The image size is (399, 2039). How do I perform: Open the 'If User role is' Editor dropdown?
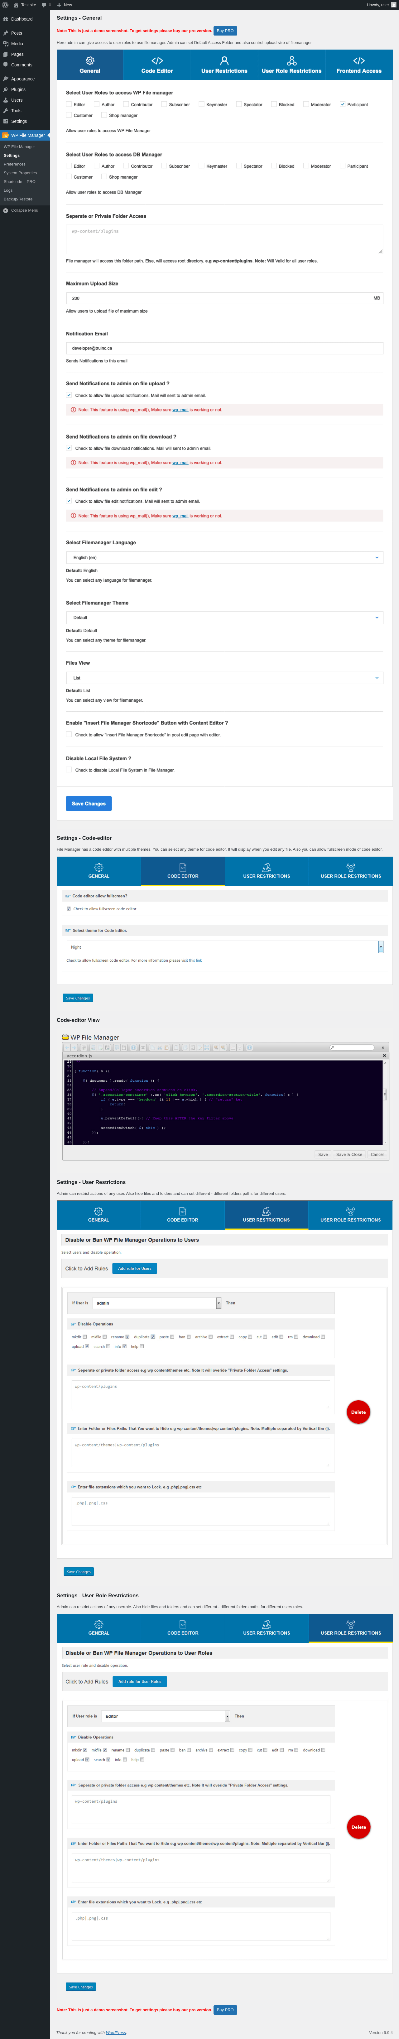coord(166,1716)
